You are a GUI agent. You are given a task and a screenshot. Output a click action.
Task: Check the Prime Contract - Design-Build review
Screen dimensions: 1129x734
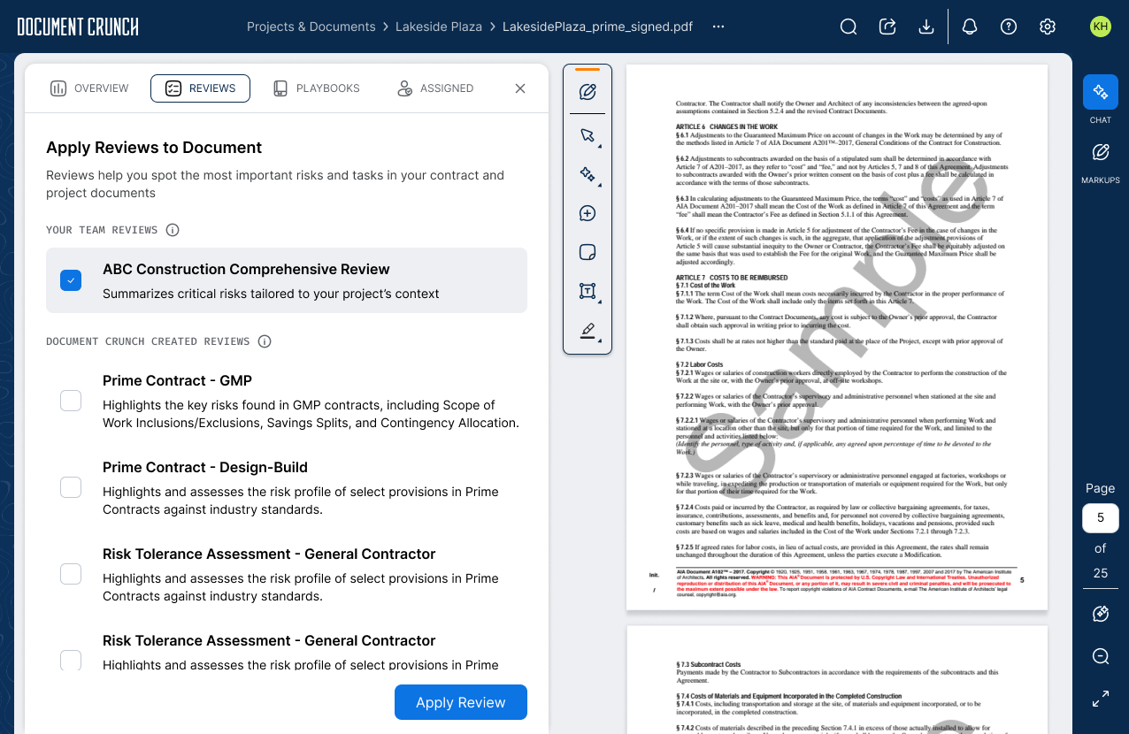71,487
